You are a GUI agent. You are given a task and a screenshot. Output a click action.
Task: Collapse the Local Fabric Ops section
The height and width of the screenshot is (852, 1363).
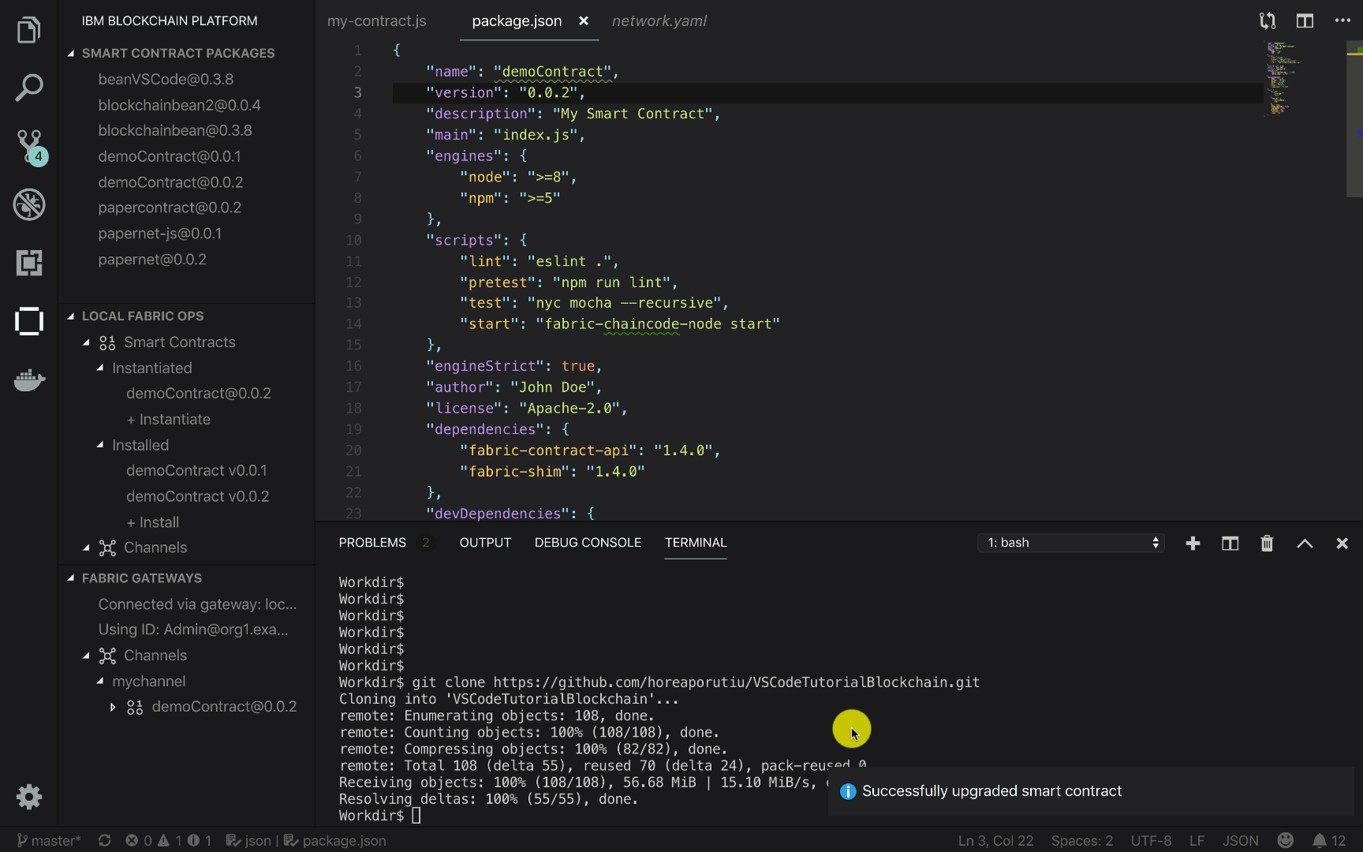coord(71,316)
